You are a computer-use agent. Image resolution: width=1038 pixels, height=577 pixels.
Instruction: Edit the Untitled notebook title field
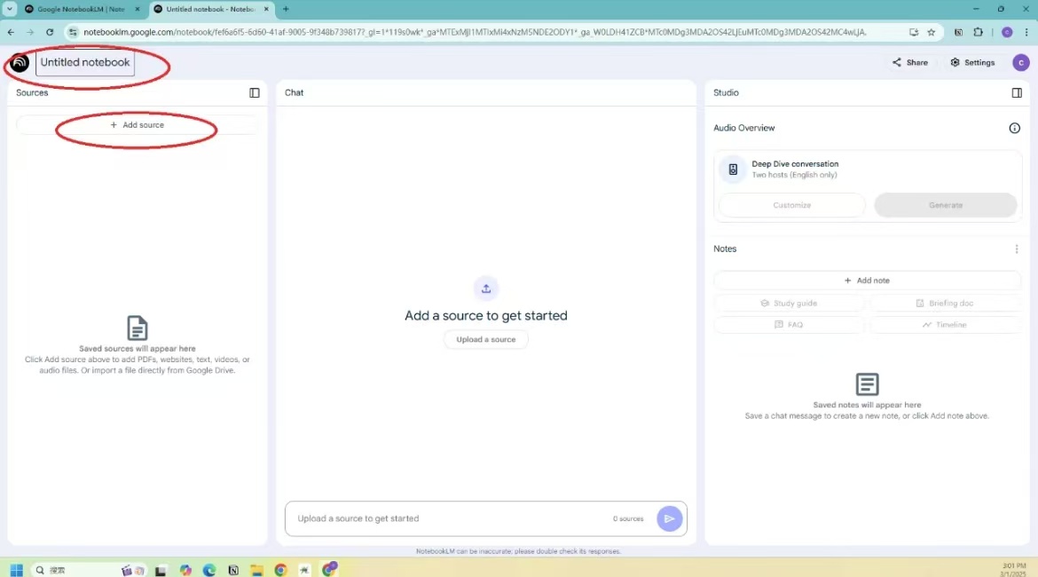85,63
